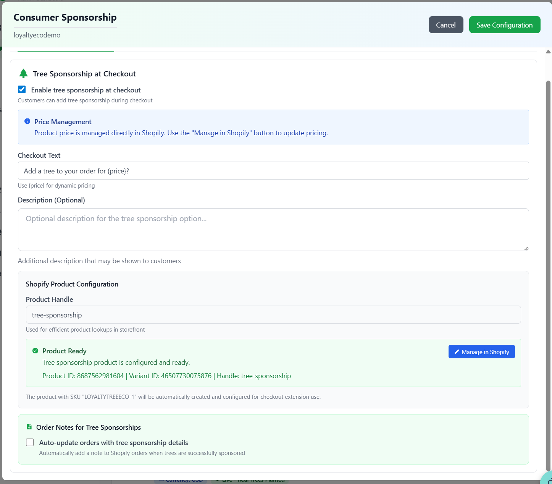Click the Cancel button
552x484 pixels.
pyautogui.click(x=445, y=24)
